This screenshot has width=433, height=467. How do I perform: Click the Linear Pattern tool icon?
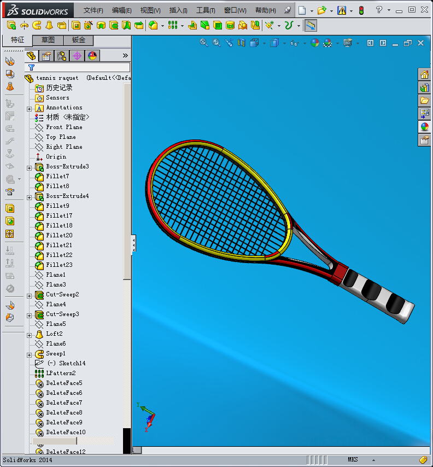pos(173,25)
